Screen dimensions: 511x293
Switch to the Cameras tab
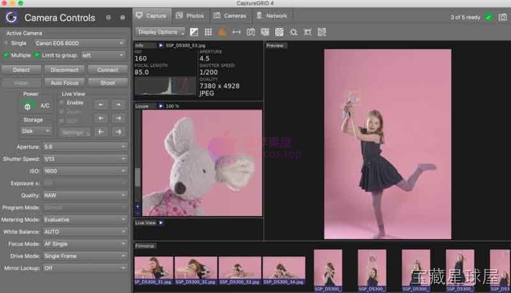[230, 15]
